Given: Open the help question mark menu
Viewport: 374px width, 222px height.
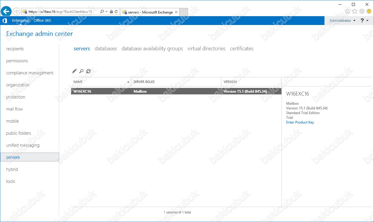Looking at the screenshot, I should (x=365, y=21).
